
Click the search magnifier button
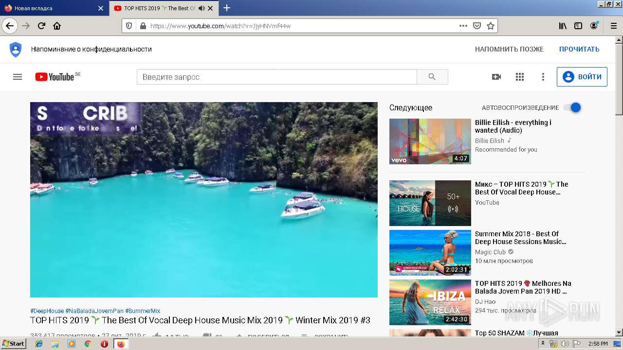point(432,77)
